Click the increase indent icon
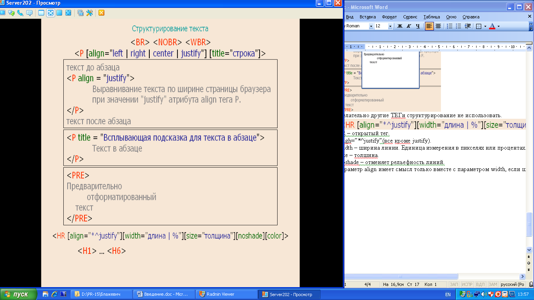The height and width of the screenshot is (300, 534). (x=468, y=26)
